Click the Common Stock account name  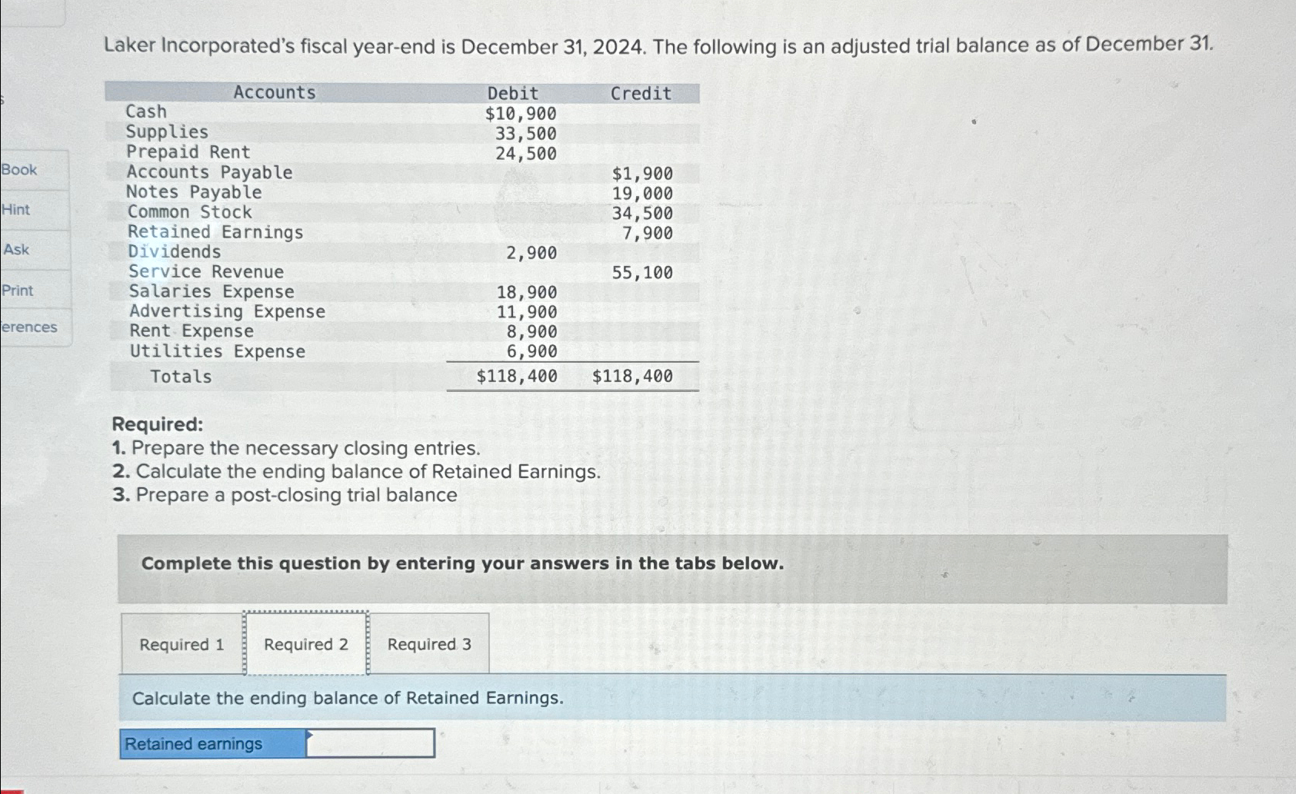point(190,212)
